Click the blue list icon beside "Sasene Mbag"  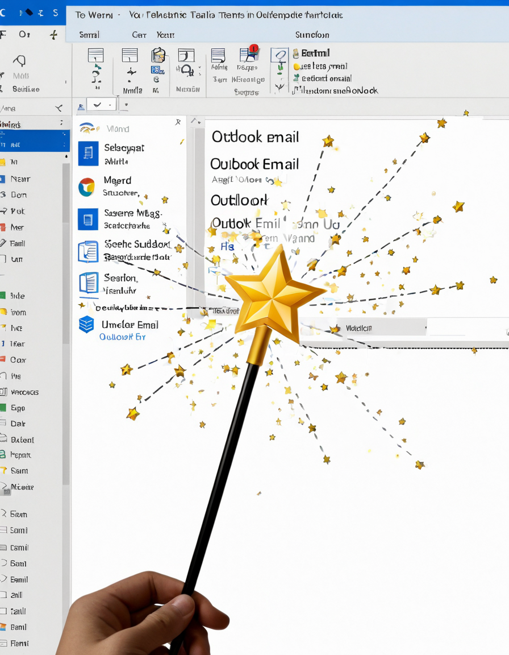coord(88,219)
